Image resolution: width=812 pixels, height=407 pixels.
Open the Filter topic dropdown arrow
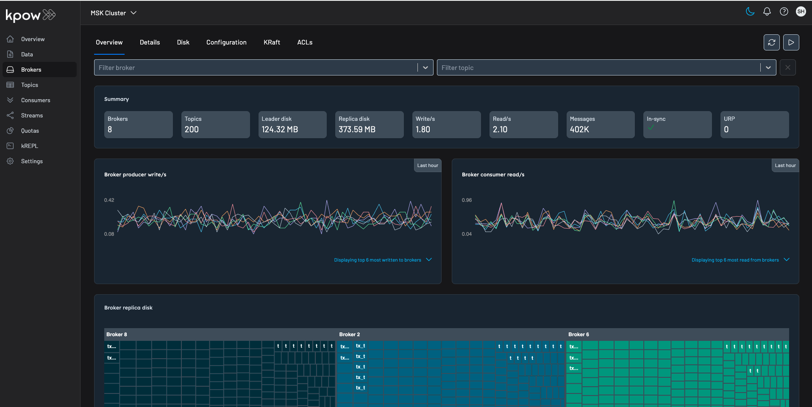coord(768,67)
